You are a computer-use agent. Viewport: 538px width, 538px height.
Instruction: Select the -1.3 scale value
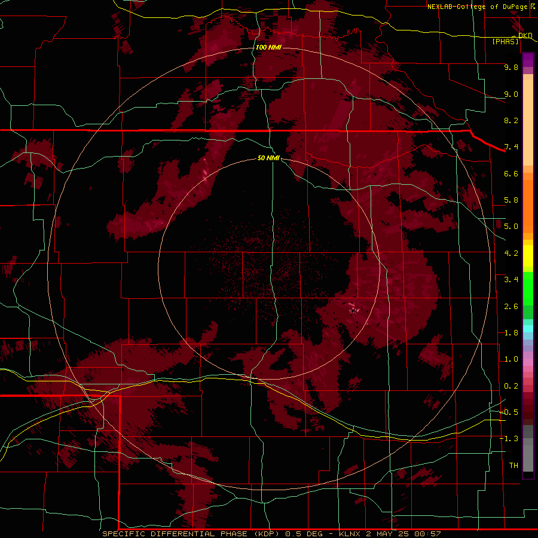[x=509, y=439]
